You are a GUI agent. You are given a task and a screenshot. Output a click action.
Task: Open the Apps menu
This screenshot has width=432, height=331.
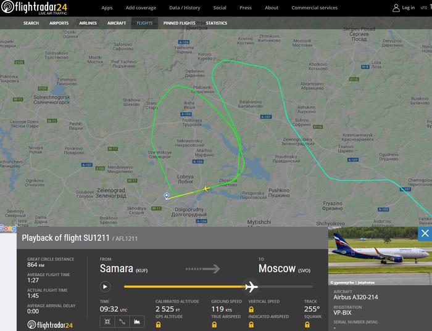point(107,7)
